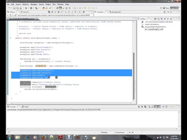Click Remove Launch X icon in Console
Viewport: 187px width, 140px height.
click(x=142, y=107)
